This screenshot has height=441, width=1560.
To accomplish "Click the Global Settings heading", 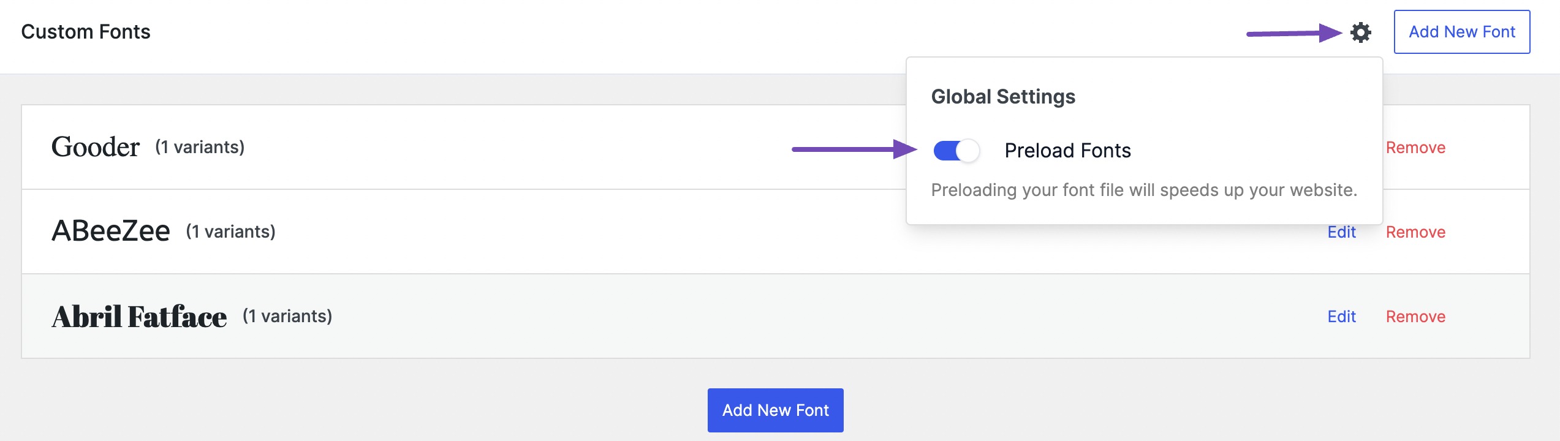I will [x=1003, y=97].
